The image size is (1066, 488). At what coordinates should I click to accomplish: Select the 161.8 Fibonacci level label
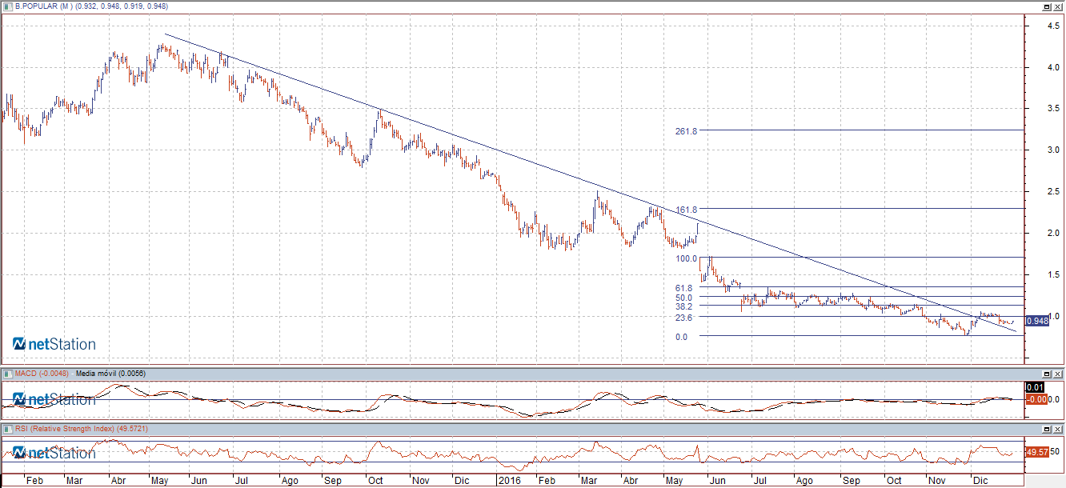(686, 210)
